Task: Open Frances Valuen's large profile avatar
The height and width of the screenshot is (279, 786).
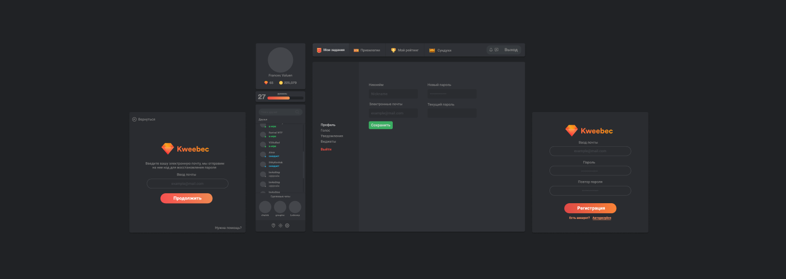Action: (x=280, y=60)
